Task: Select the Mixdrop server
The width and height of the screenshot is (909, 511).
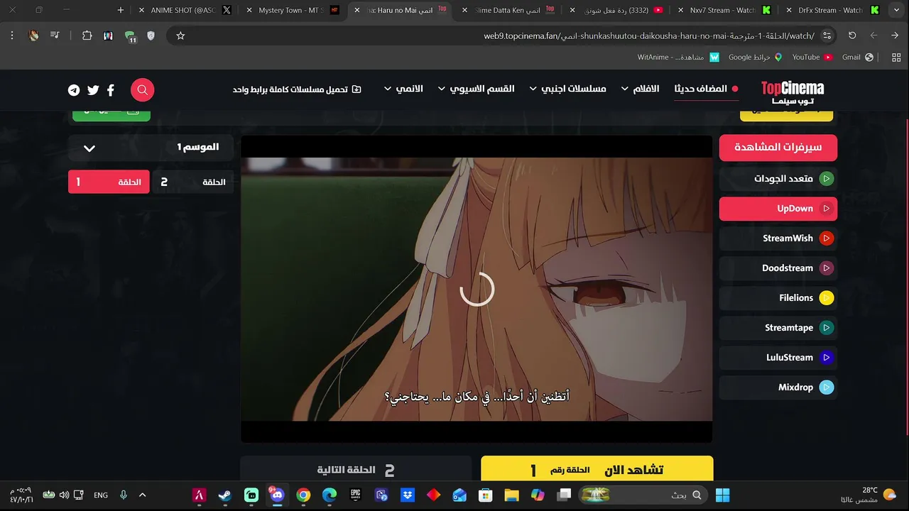Action: [778, 388]
